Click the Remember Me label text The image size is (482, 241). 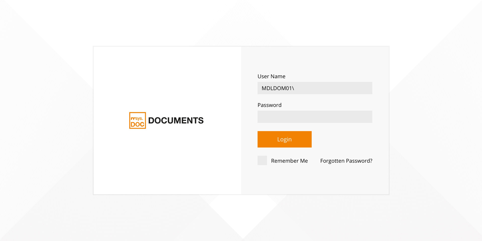click(x=289, y=161)
